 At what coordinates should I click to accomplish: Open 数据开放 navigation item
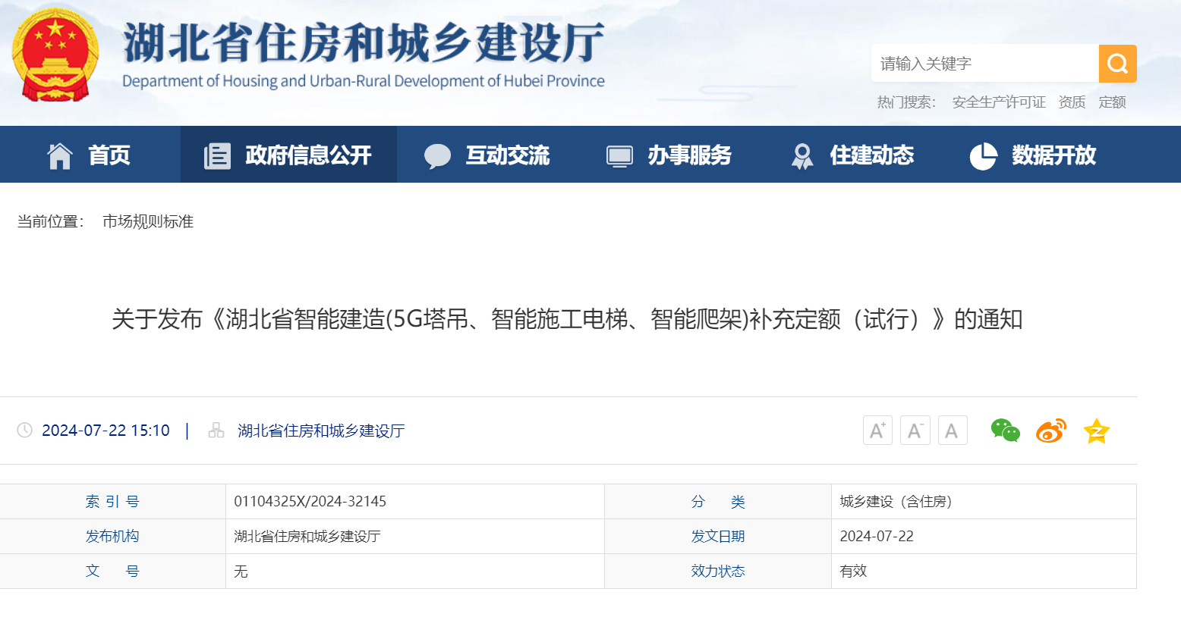(x=1034, y=155)
